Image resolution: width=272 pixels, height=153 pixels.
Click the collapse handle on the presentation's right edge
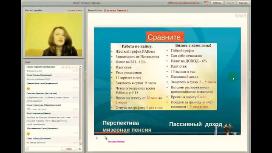tap(250, 74)
